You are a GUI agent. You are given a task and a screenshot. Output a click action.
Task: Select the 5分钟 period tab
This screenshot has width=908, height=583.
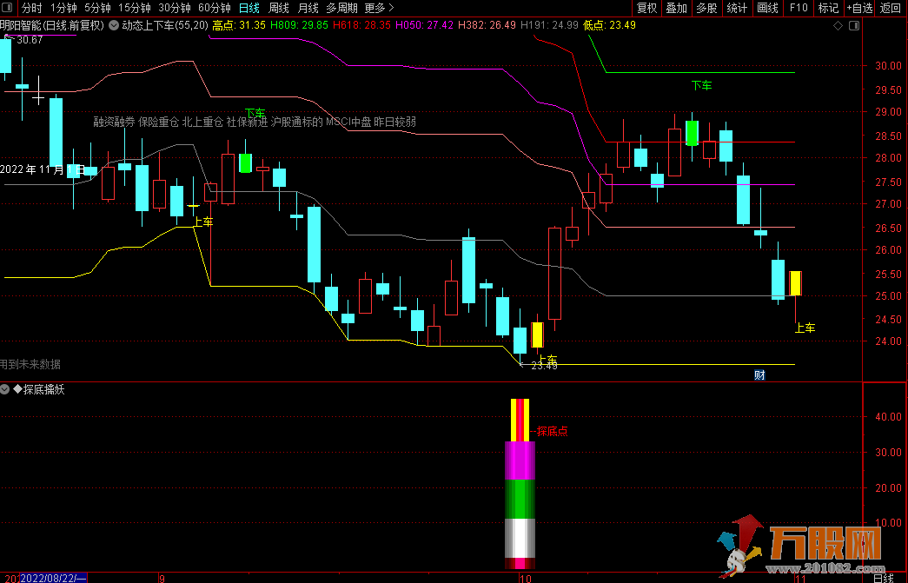pos(97,8)
